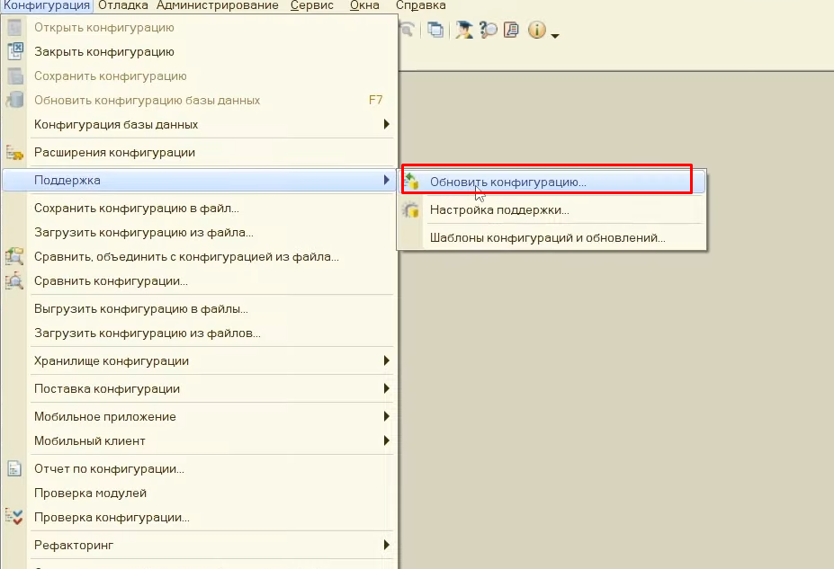834x569 pixels.
Task: Choose Закрыть конфигурацию
Action: pyautogui.click(x=200, y=52)
